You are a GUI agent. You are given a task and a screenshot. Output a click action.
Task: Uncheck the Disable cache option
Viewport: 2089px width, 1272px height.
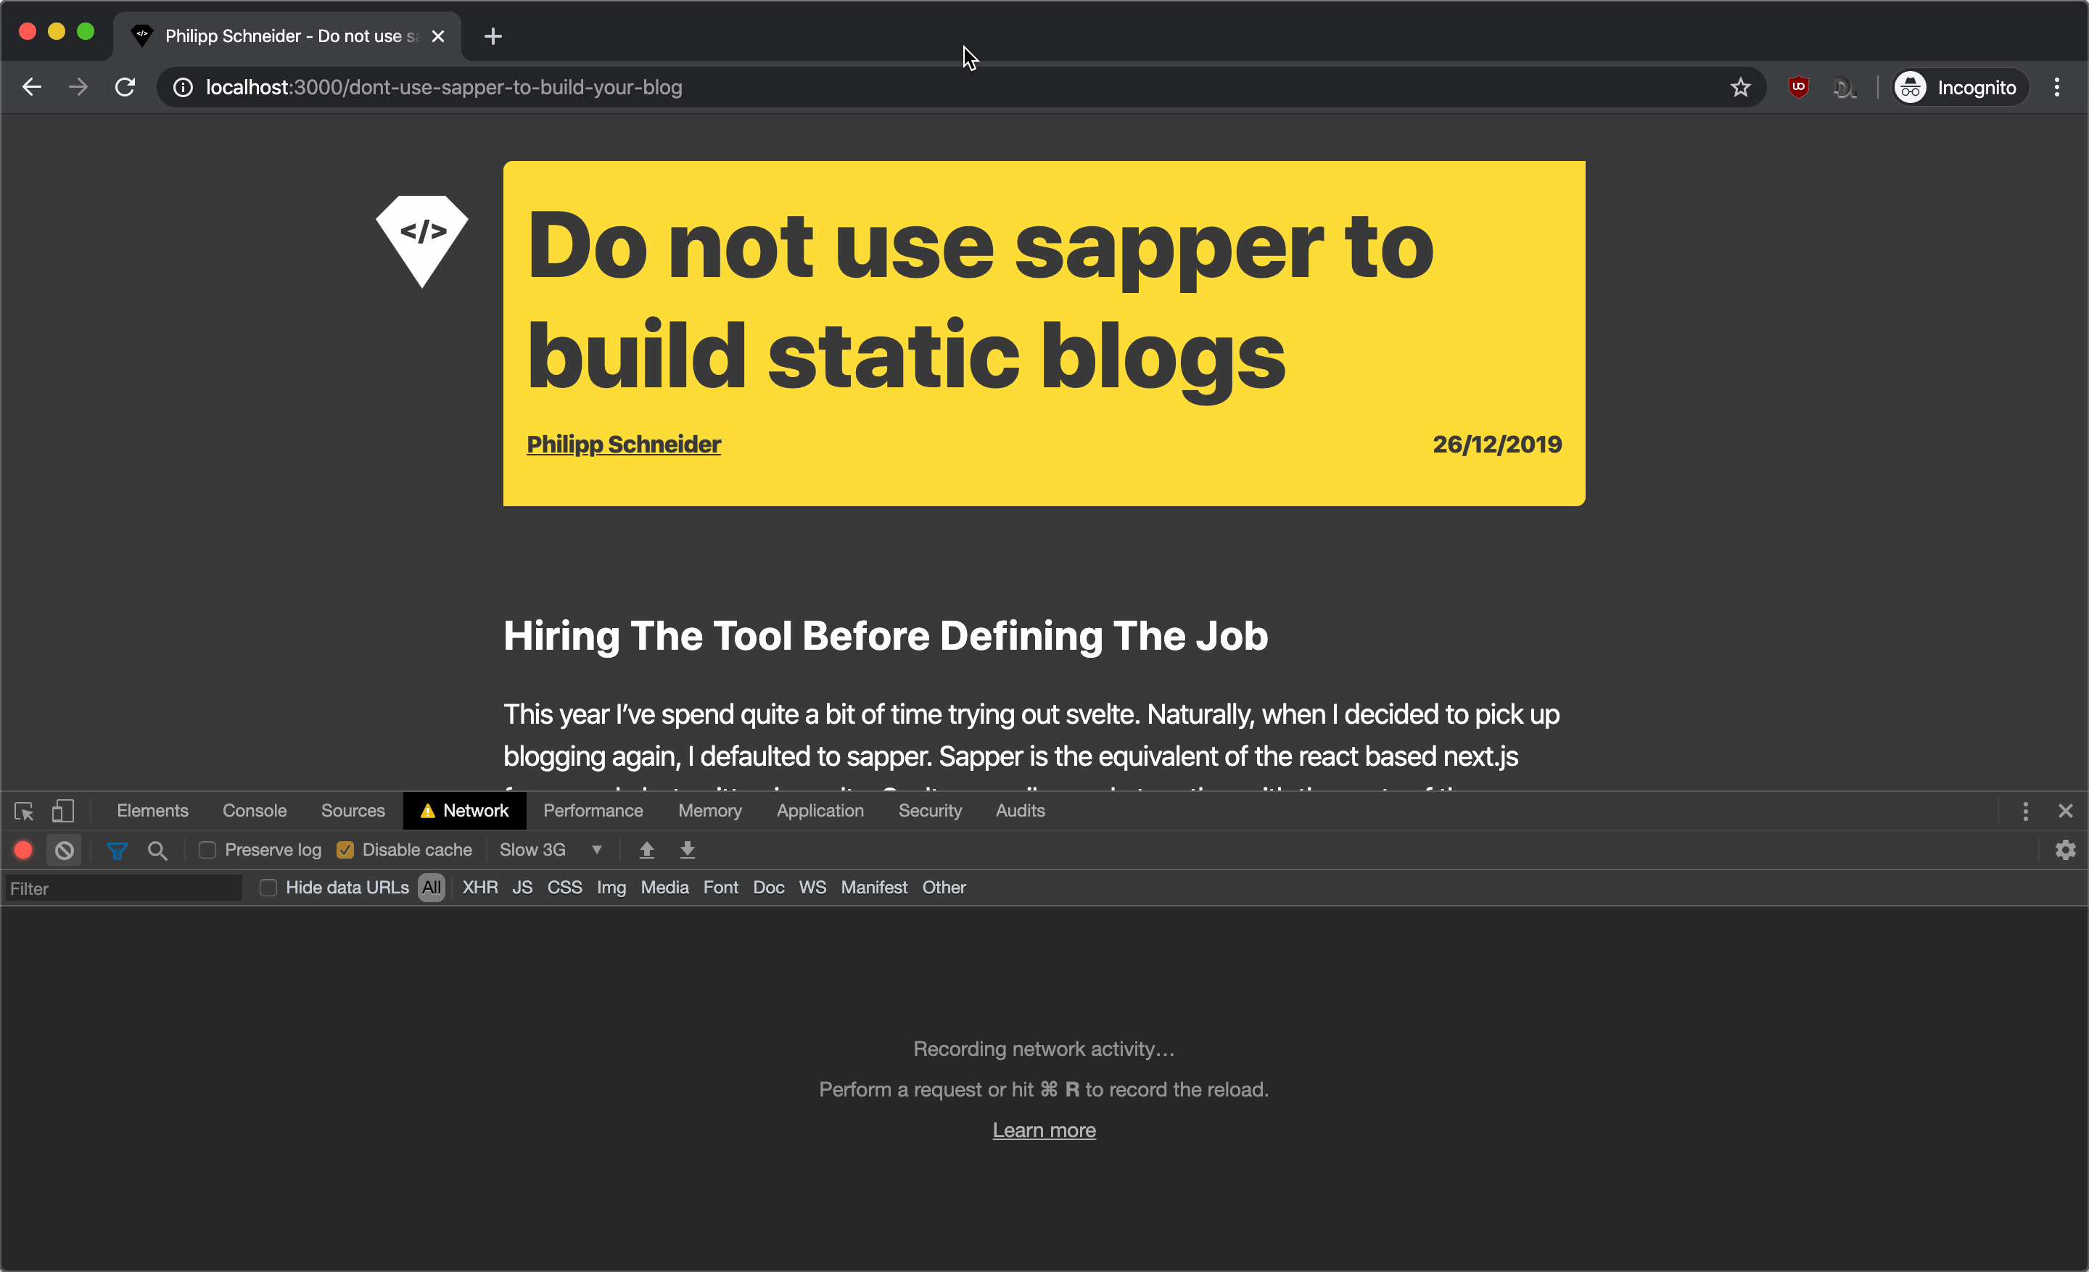[x=345, y=850]
